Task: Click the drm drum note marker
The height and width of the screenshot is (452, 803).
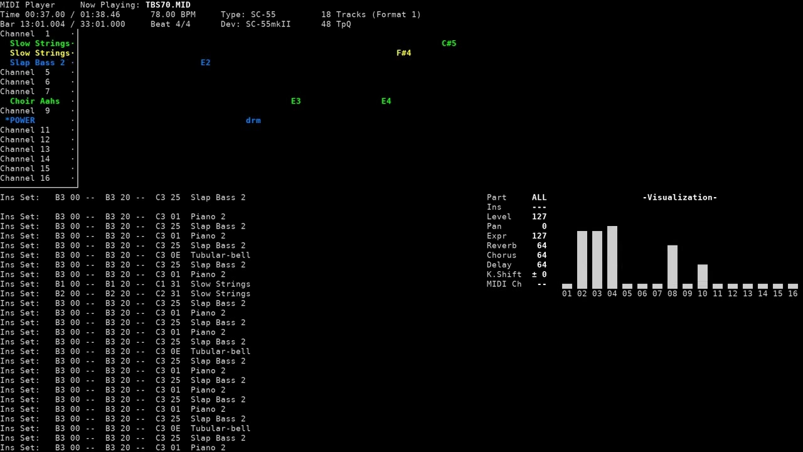Action: point(253,121)
